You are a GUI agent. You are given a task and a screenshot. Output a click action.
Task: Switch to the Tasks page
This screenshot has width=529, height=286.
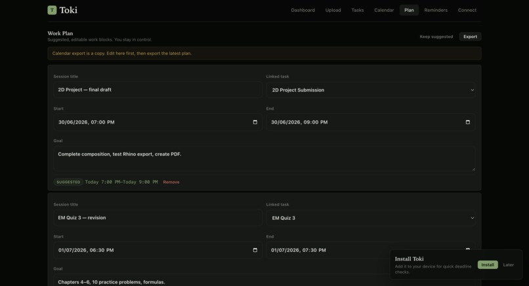click(358, 10)
